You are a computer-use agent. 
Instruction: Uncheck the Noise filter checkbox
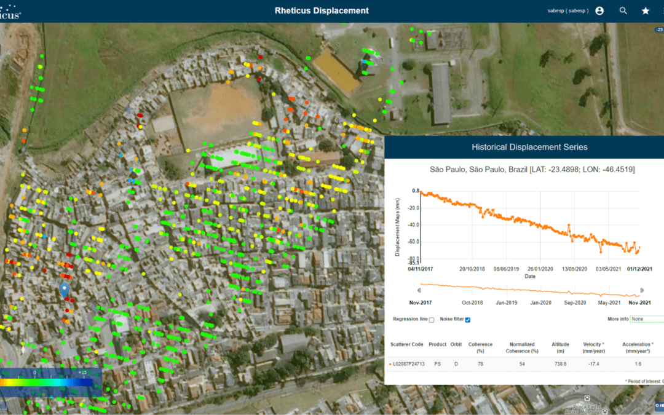click(468, 320)
